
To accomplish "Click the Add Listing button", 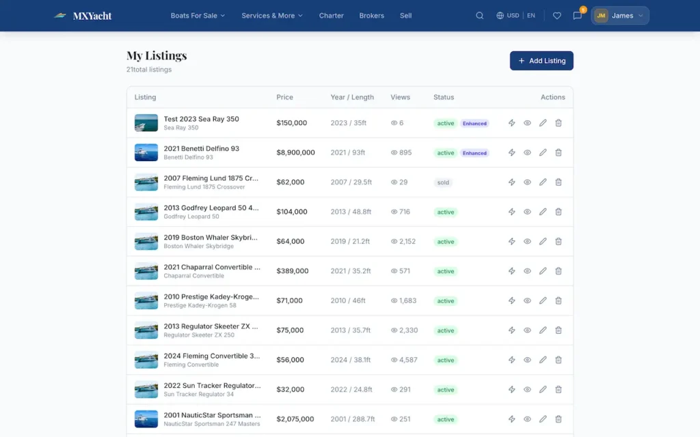I will [x=541, y=61].
